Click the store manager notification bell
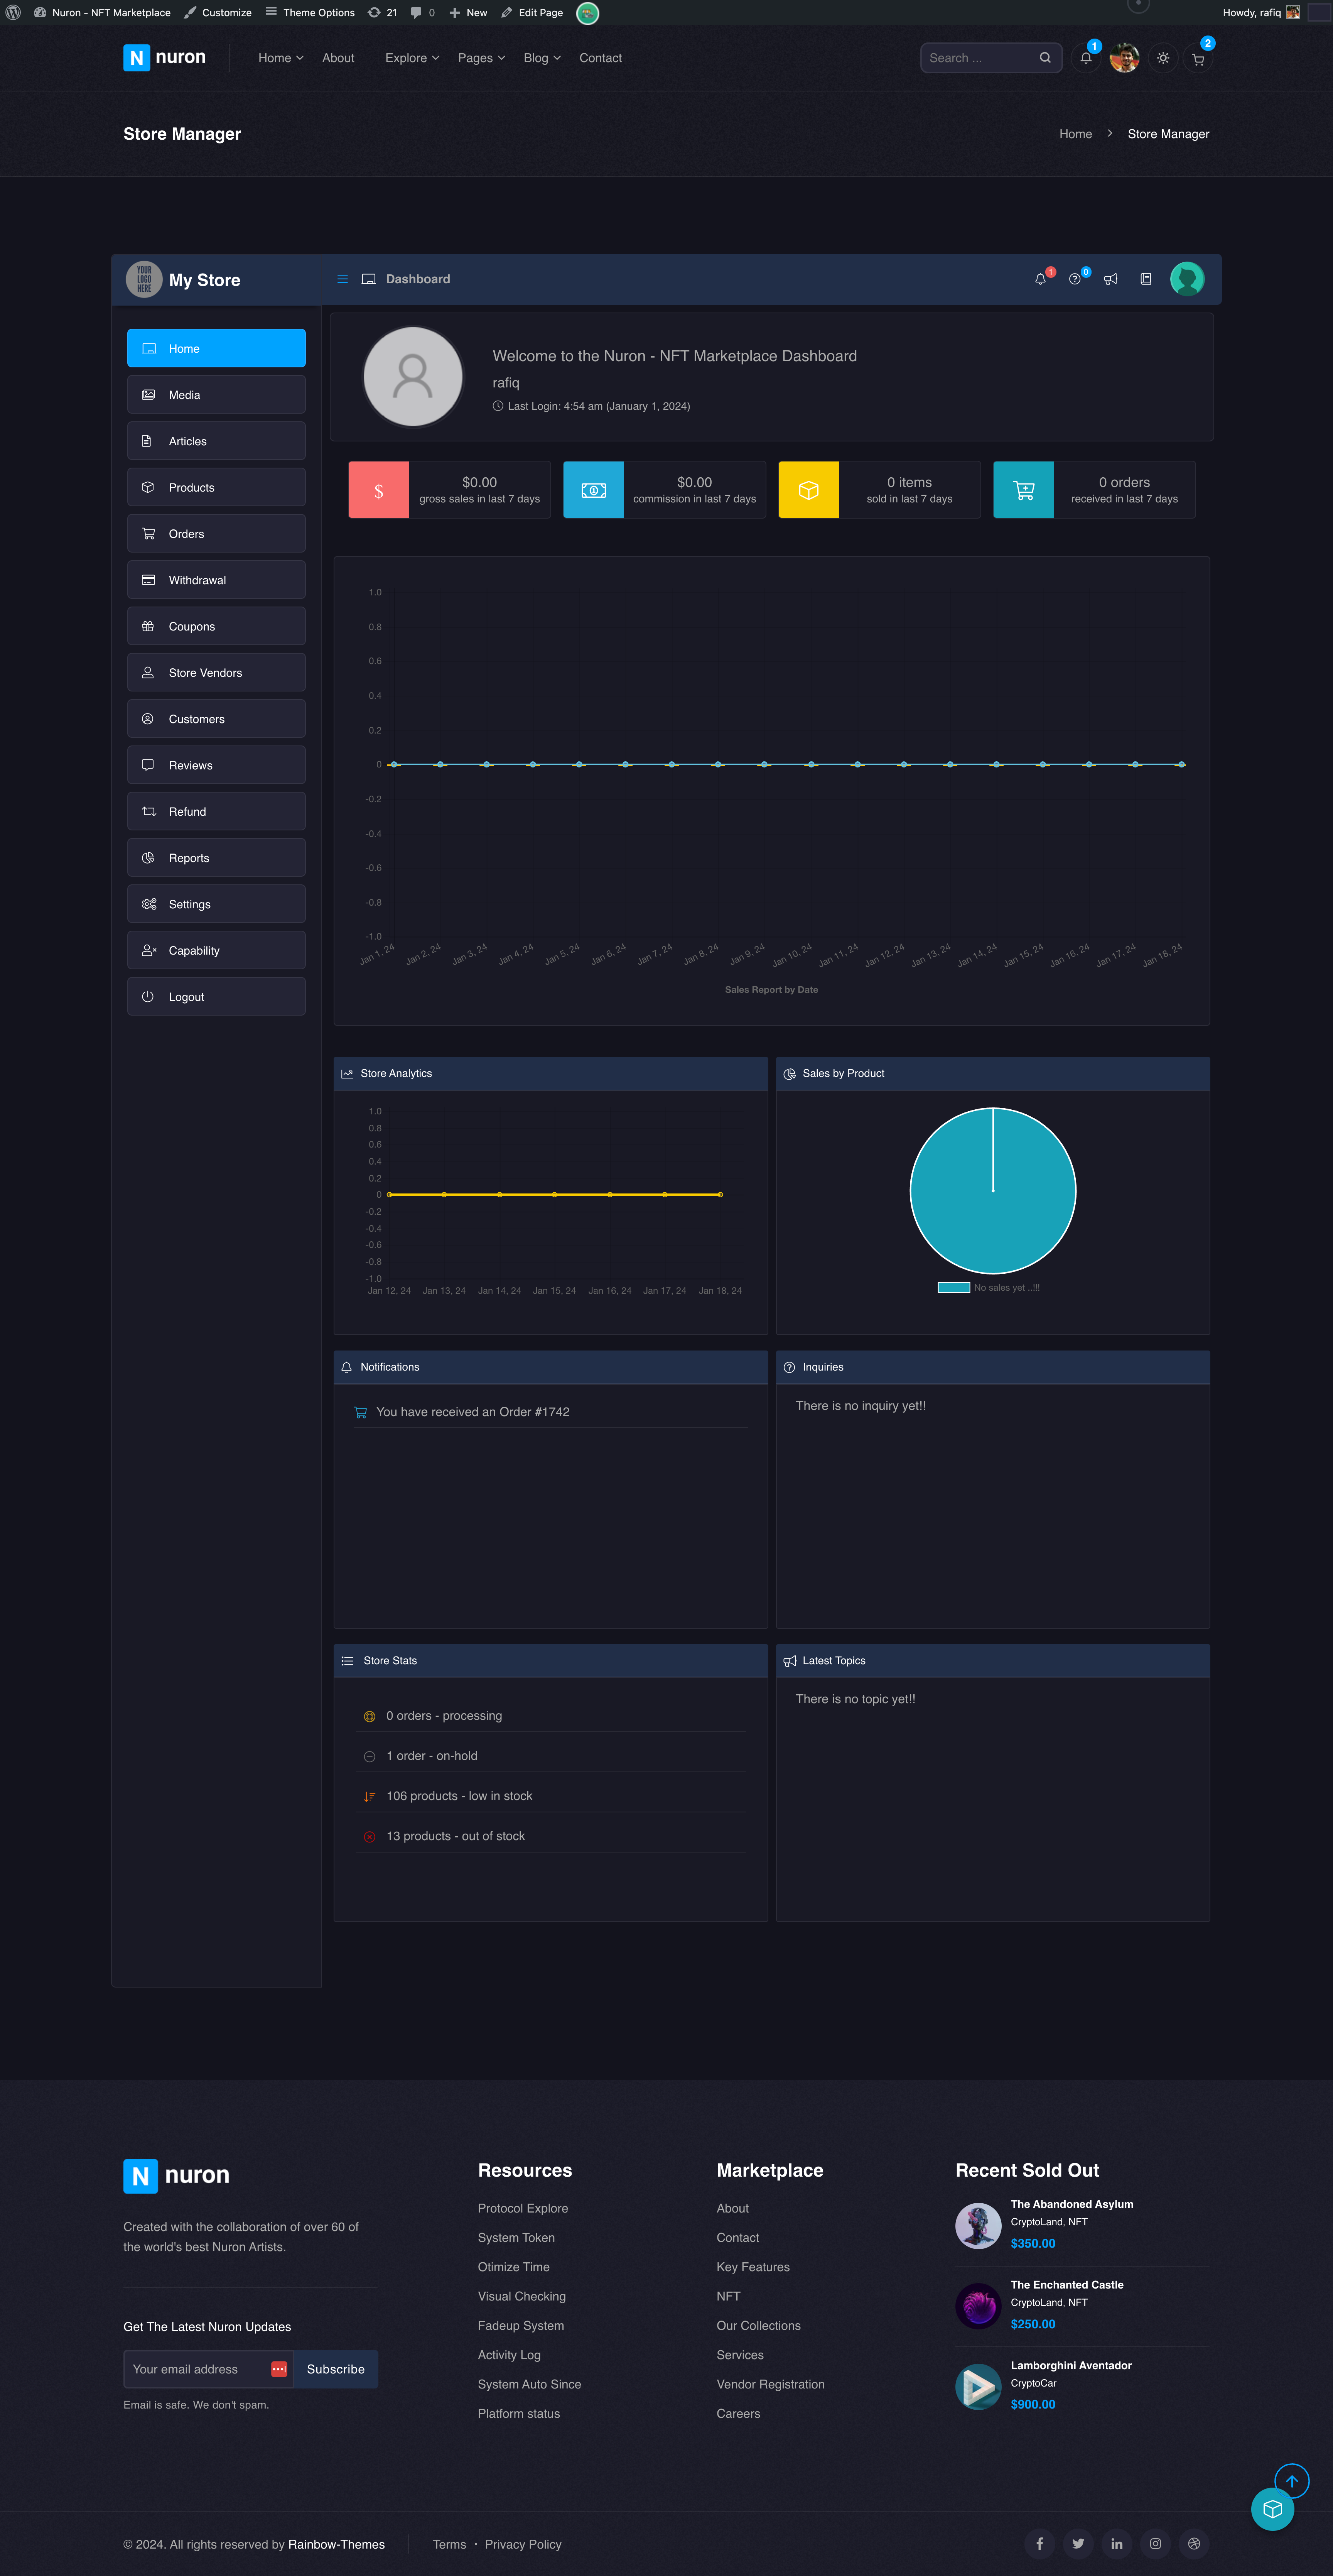The height and width of the screenshot is (2576, 1333). [x=1040, y=279]
